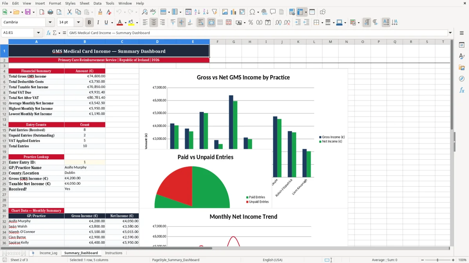
Task: Click the Sort Descending icon
Action: (x=206, y=12)
